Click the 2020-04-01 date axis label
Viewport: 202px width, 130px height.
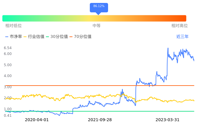(37, 120)
